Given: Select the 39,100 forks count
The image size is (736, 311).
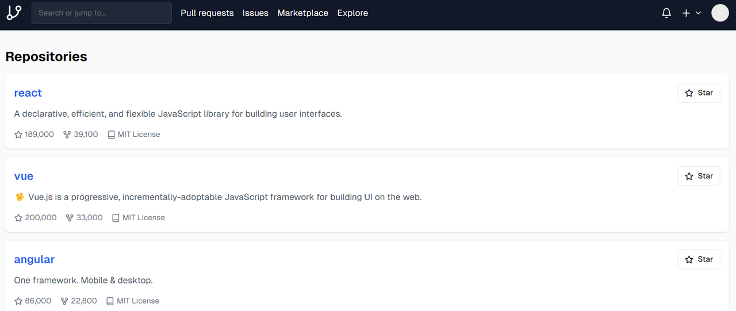Looking at the screenshot, I should pos(86,135).
